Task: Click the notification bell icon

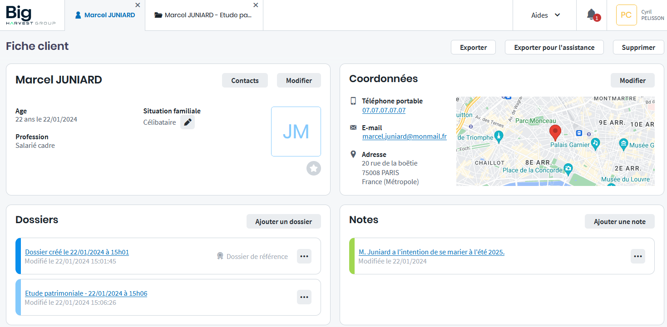Action: [x=592, y=15]
